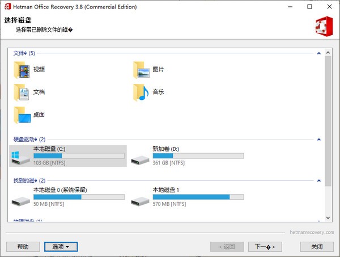The height and width of the screenshot is (257, 340).
Task: Click the 50 MB [NTFS] text
Action: tap(49, 204)
